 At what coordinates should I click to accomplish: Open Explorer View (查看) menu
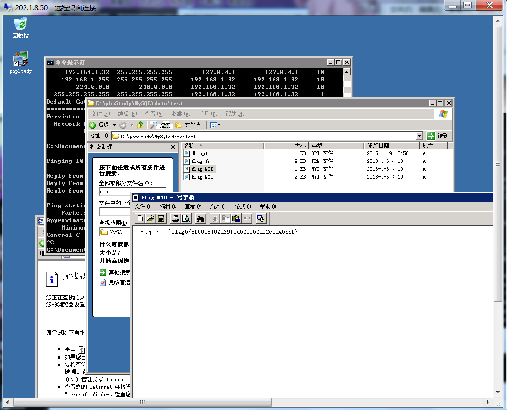click(x=154, y=114)
